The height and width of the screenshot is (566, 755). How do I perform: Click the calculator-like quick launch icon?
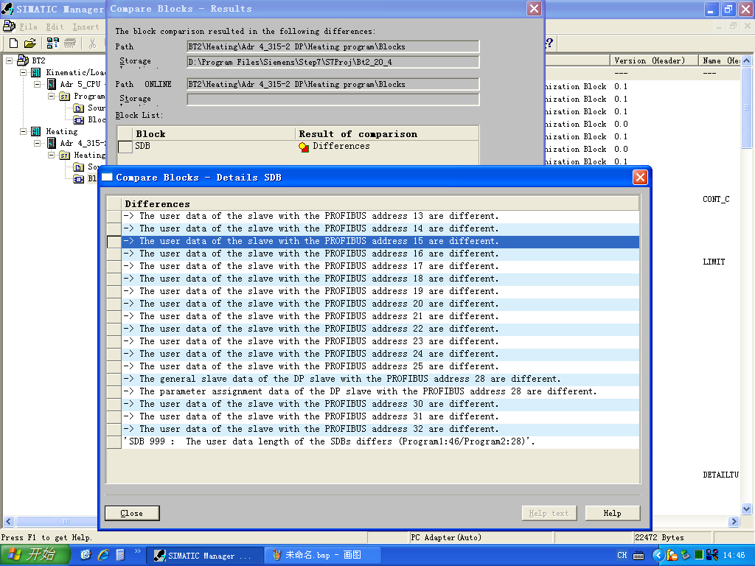120,555
